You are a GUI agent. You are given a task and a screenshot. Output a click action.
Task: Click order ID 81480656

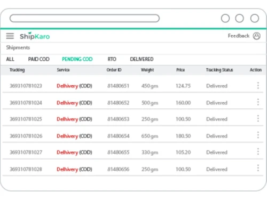pyautogui.click(x=118, y=169)
